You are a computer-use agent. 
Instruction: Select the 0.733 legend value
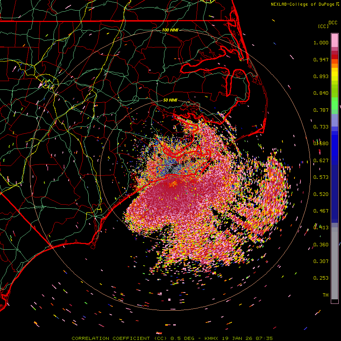click(321, 127)
